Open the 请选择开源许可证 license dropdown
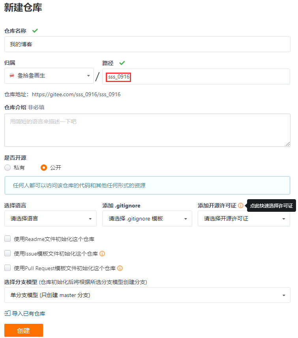The width and height of the screenshot is (298, 338). point(244,218)
